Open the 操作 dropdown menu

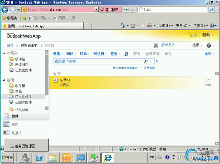[x=209, y=54]
